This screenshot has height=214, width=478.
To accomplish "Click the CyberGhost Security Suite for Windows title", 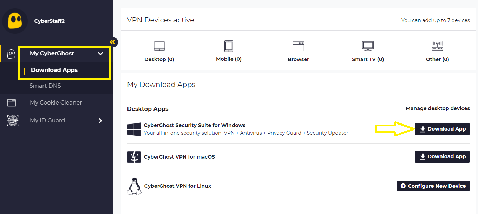I will coord(195,125).
